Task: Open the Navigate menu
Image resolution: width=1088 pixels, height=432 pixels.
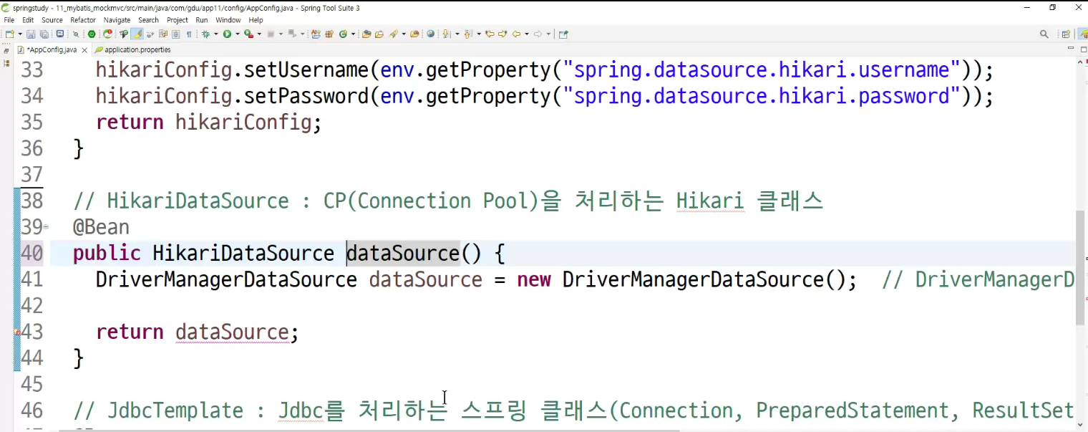Action: click(117, 20)
